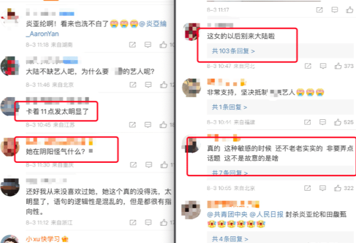
Task: Open @共青团中央 mention link
Action: point(227,214)
